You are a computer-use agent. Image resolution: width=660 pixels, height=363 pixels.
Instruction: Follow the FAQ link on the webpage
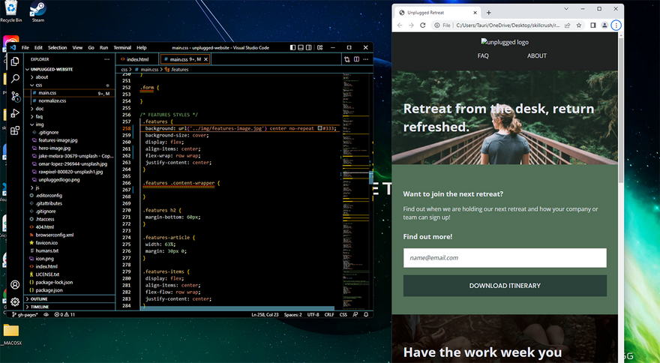click(x=483, y=55)
